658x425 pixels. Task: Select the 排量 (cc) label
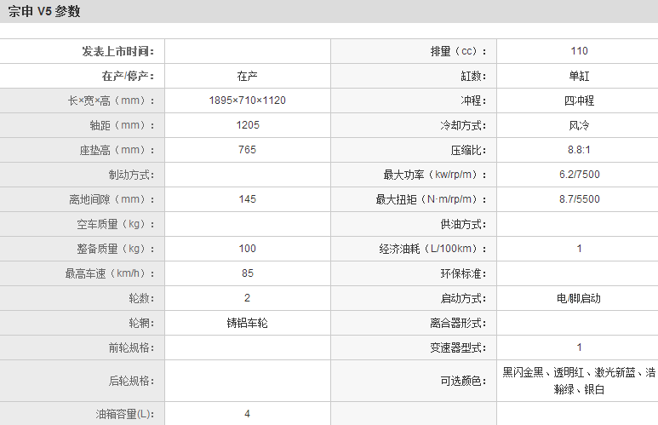tap(458, 51)
